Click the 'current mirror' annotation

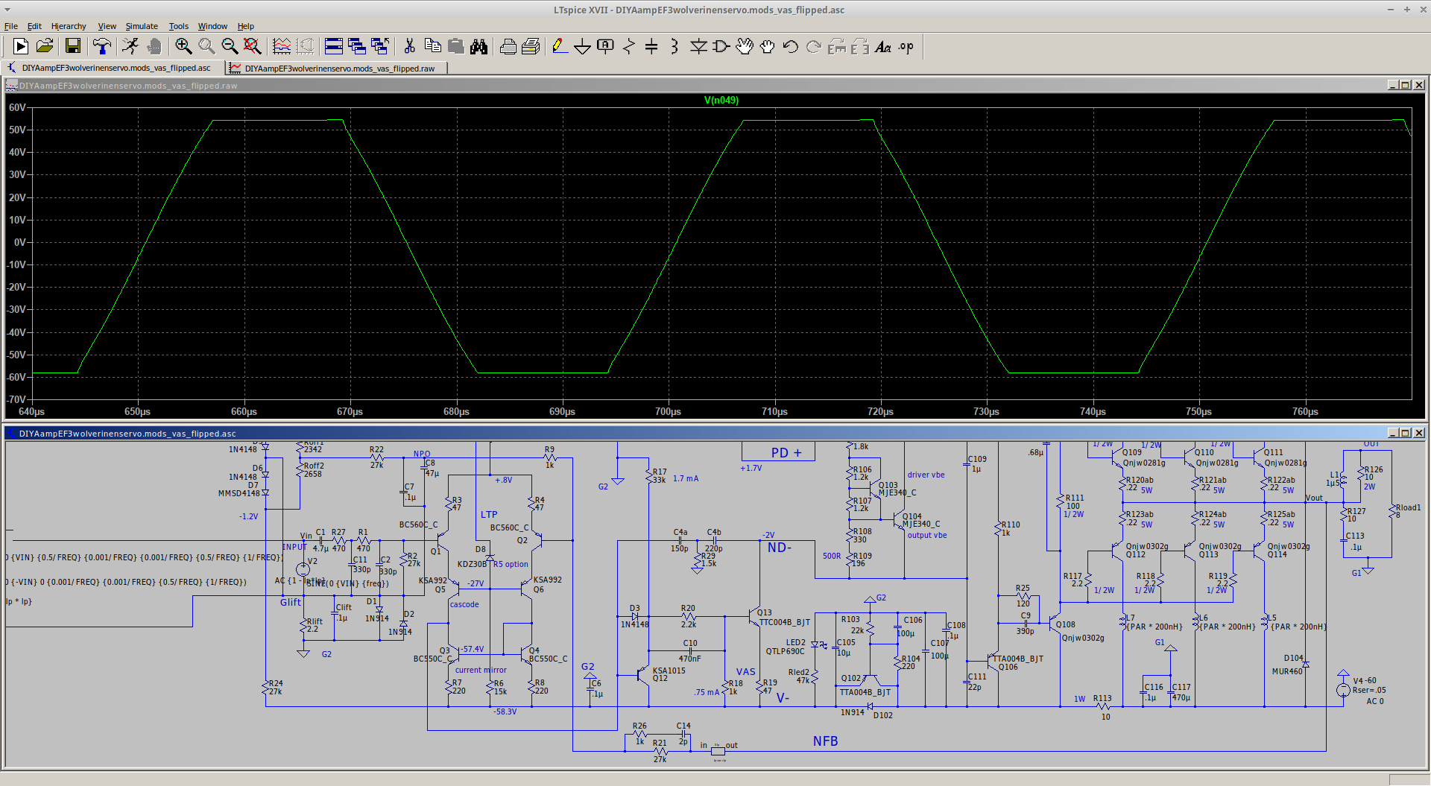pos(481,670)
